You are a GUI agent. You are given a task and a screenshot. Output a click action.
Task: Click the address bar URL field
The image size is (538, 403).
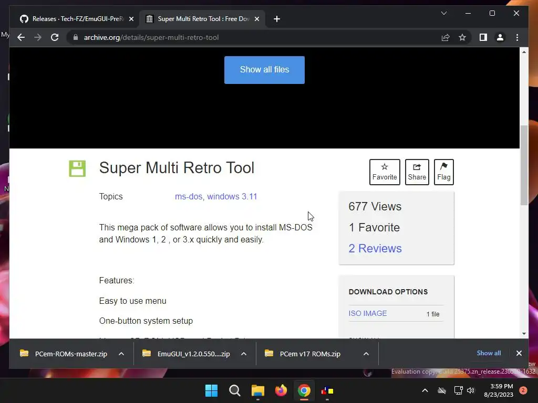[x=254, y=37]
